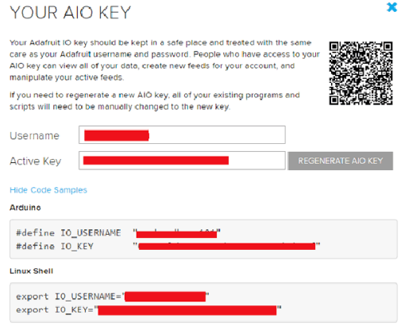This screenshot has width=401, height=327.
Task: Click the Username label
Action: click(34, 135)
